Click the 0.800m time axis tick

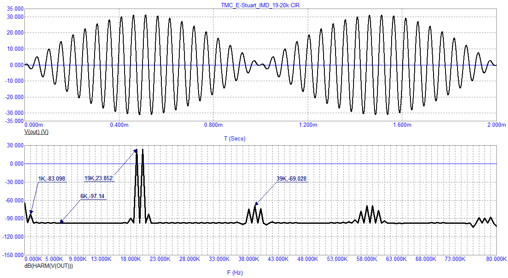pos(213,125)
